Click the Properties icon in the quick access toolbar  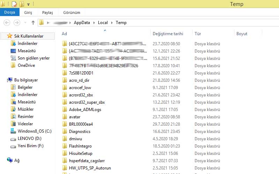[x=14, y=4]
